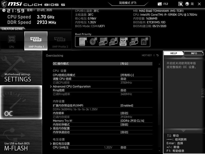205x154 pixels.
Task: Select the USB floppy boot device icon
Action: (x=134, y=42)
